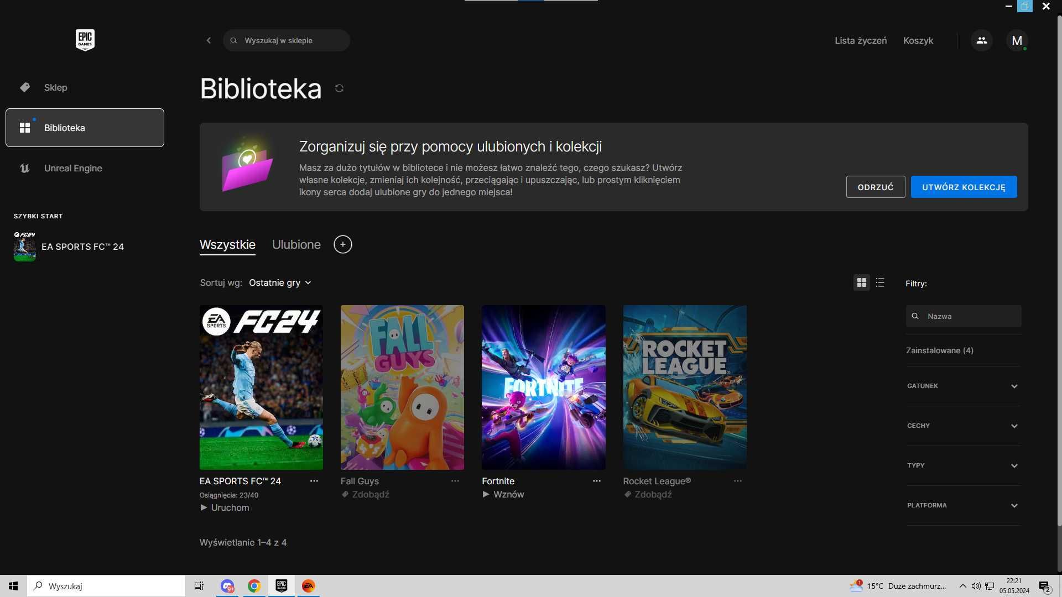Show hidden system tray icons
Image resolution: width=1062 pixels, height=597 pixels.
[x=963, y=586]
